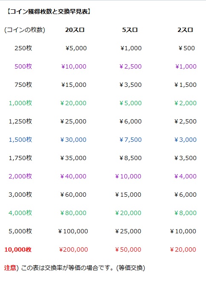206x281 pixels.
Task: Click the (コインの枚数) header label
Action: [25, 30]
